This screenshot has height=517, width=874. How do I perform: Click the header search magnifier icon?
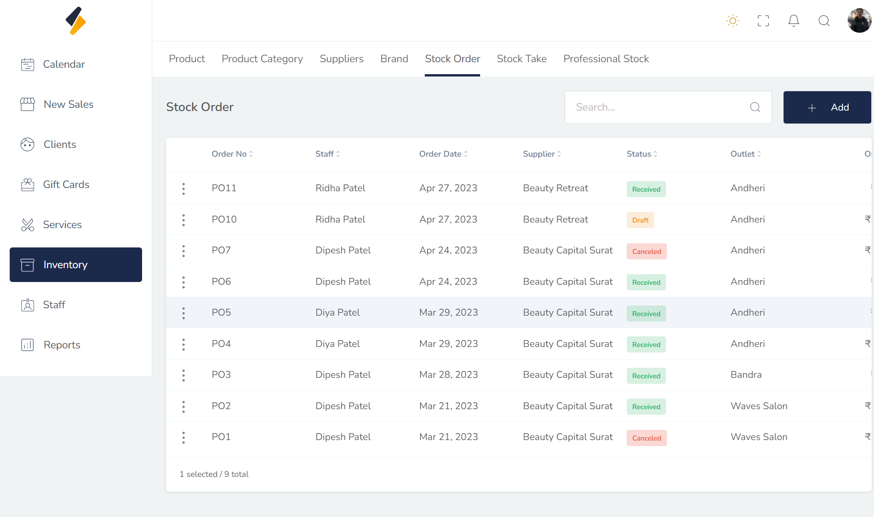coord(824,21)
